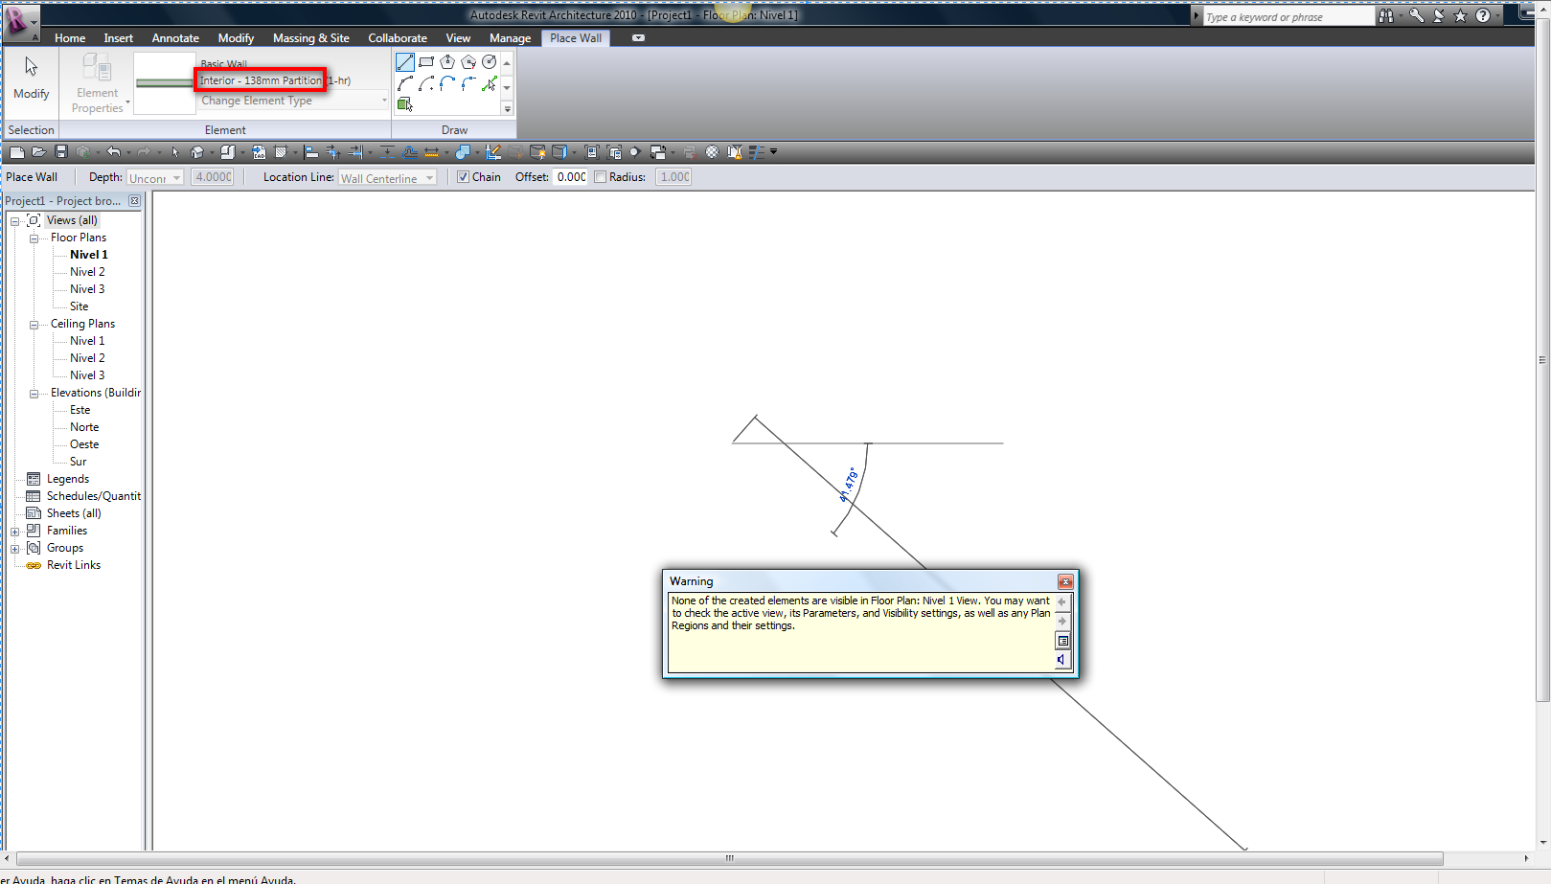This screenshot has height=884, width=1551.
Task: Click the Modify ribbon tab
Action: tap(236, 38)
